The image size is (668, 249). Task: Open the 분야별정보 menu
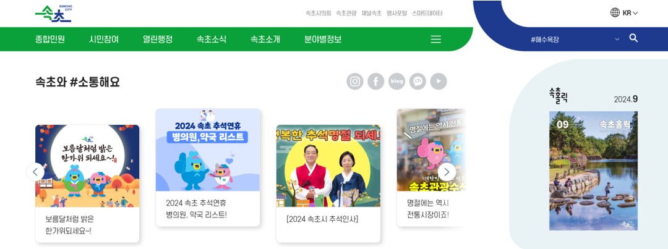(323, 39)
